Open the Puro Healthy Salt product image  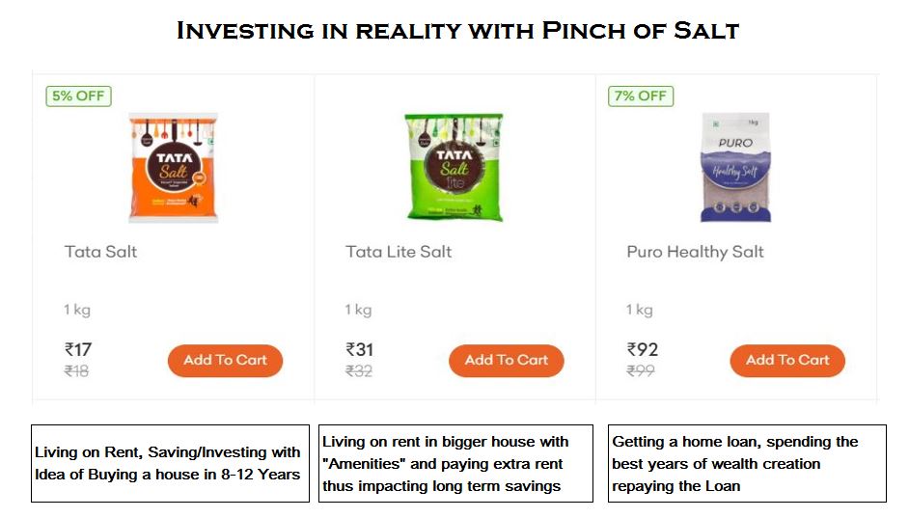pos(736,168)
